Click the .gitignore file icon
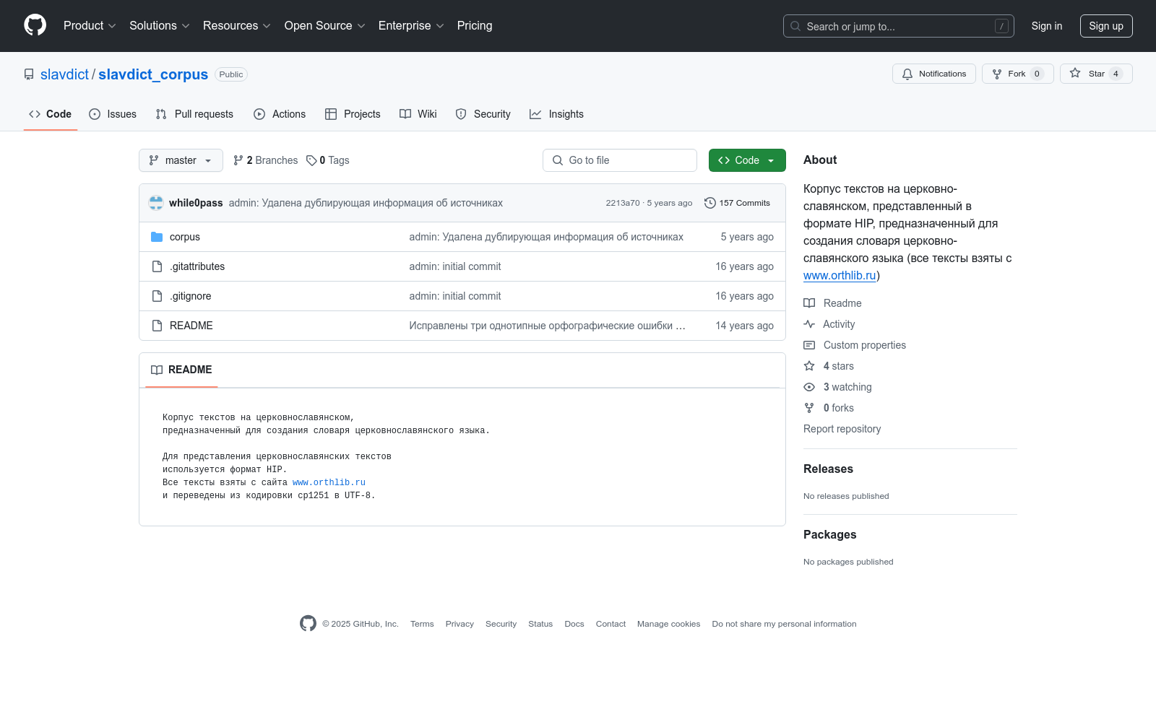The height and width of the screenshot is (722, 1156). (157, 296)
